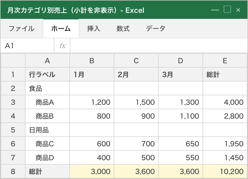Image resolution: width=248 pixels, height=179 pixels.
Task: Select row 2 header
Action: point(13,88)
